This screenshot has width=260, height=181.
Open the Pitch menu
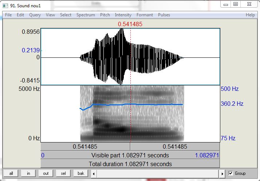105,15
